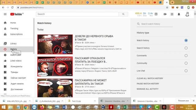The image size is (196, 110).
Task: Select the Comments radio button
Action: coord(186,56)
